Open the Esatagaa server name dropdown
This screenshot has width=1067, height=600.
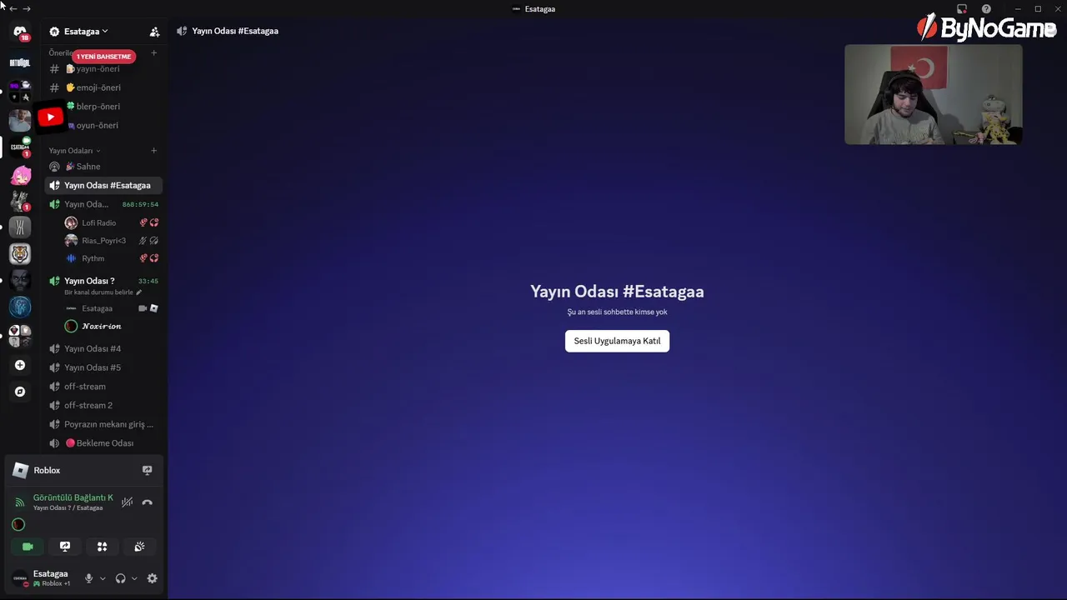click(x=86, y=32)
